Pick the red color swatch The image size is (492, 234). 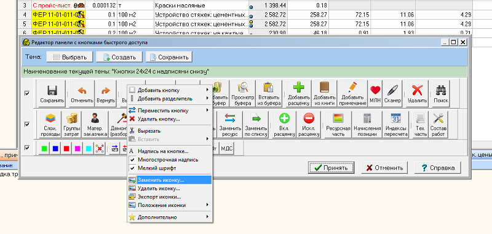(66, 149)
